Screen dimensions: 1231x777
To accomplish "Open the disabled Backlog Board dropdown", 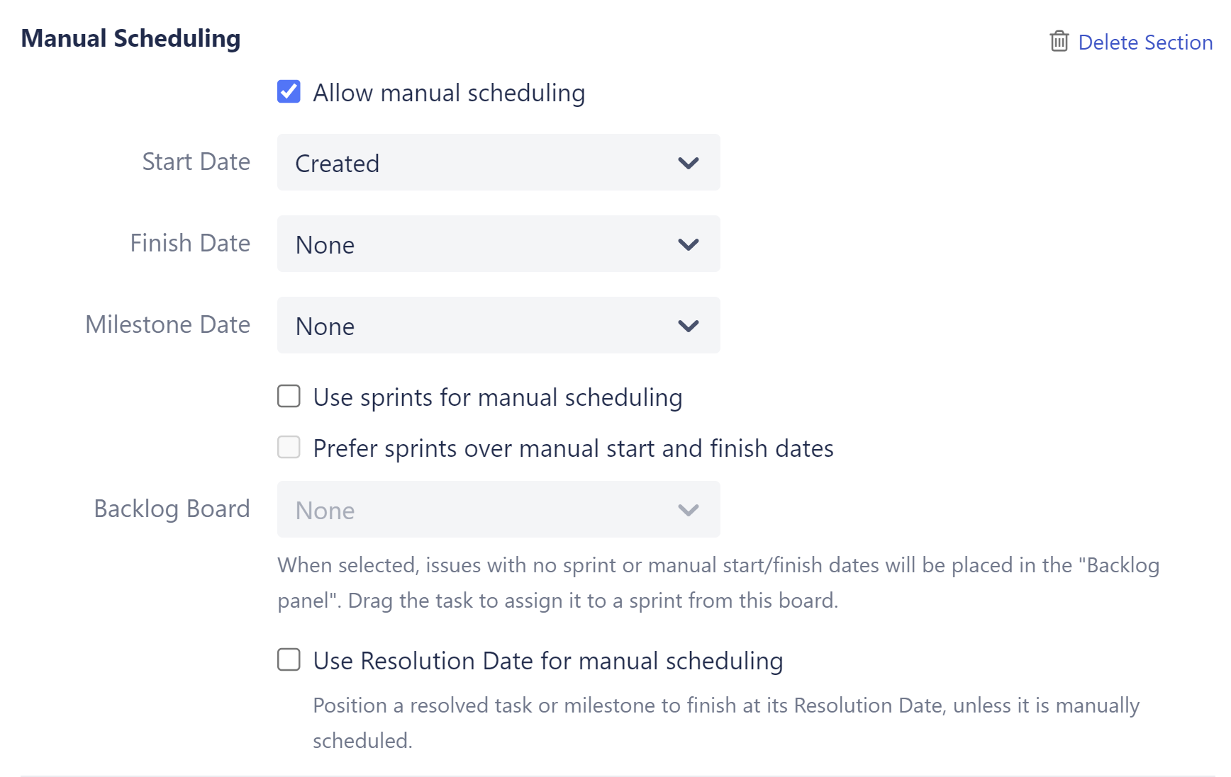I will (x=498, y=509).
